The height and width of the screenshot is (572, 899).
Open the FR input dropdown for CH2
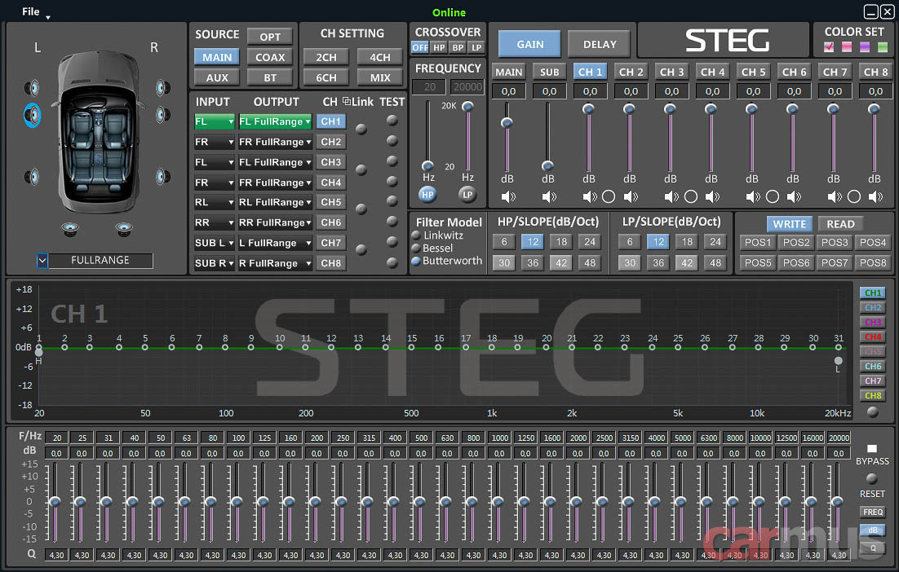tap(215, 142)
